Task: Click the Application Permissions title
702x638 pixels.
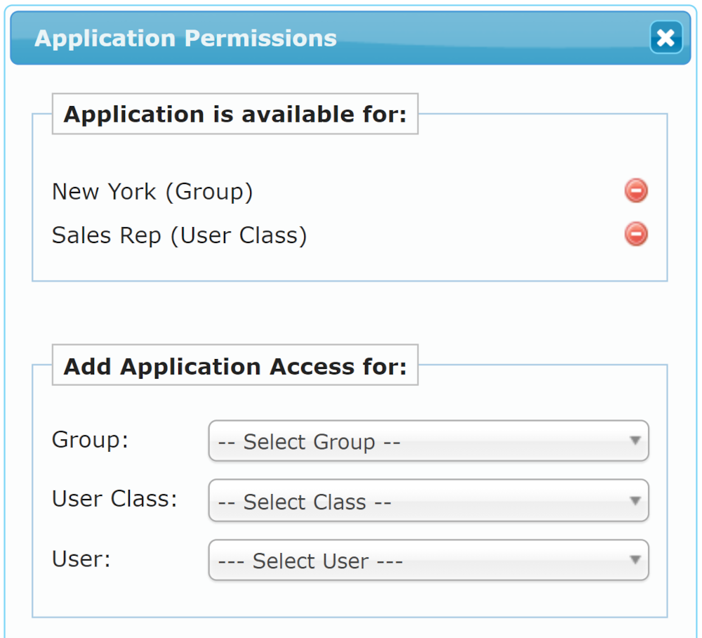Action: tap(185, 39)
